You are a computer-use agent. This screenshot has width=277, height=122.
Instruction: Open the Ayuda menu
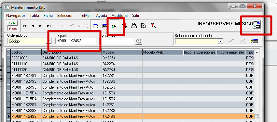point(102,16)
